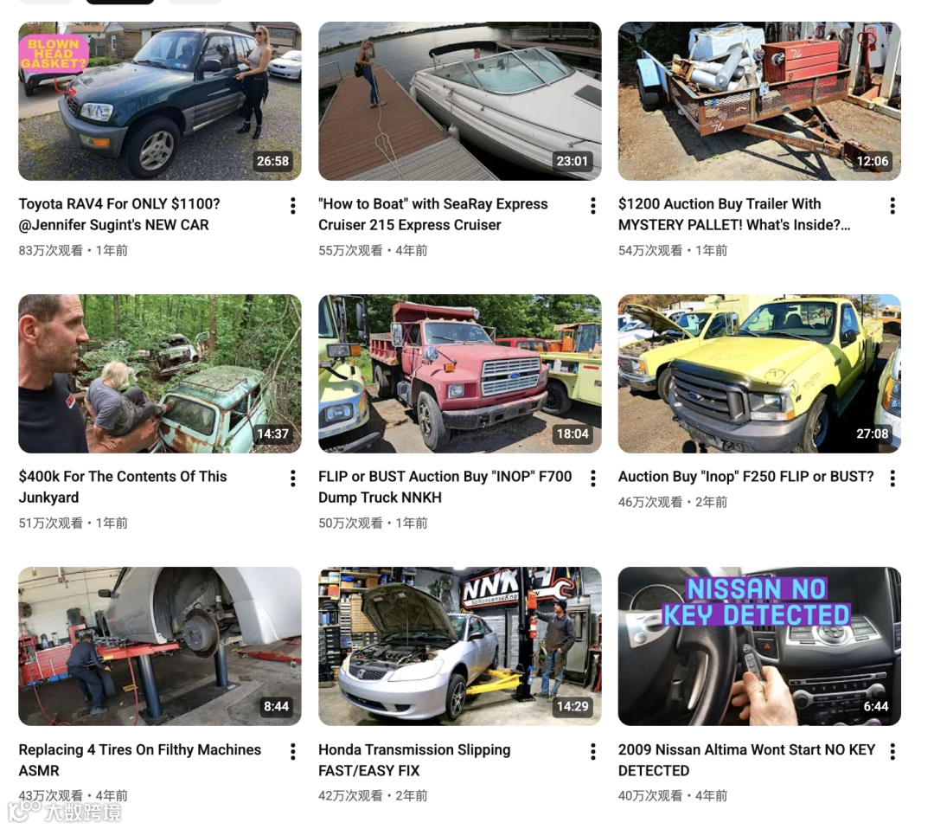The image size is (934, 829).
Task: Open title "Replacing 4 Tires On Filthy Machines ASMR"
Action: 140,760
